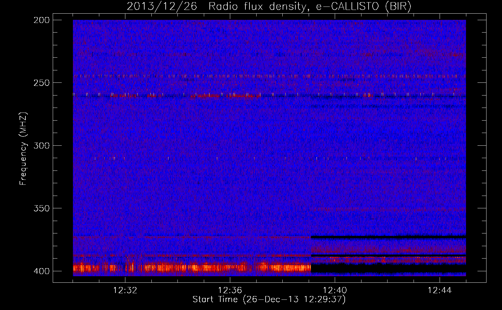Click the 12:40 time tick label
Image resolution: width=502 pixels, height=310 pixels.
[335, 290]
